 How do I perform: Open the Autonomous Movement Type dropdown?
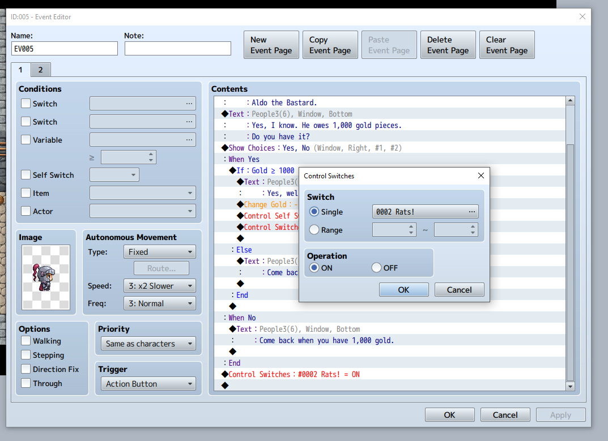[159, 252]
